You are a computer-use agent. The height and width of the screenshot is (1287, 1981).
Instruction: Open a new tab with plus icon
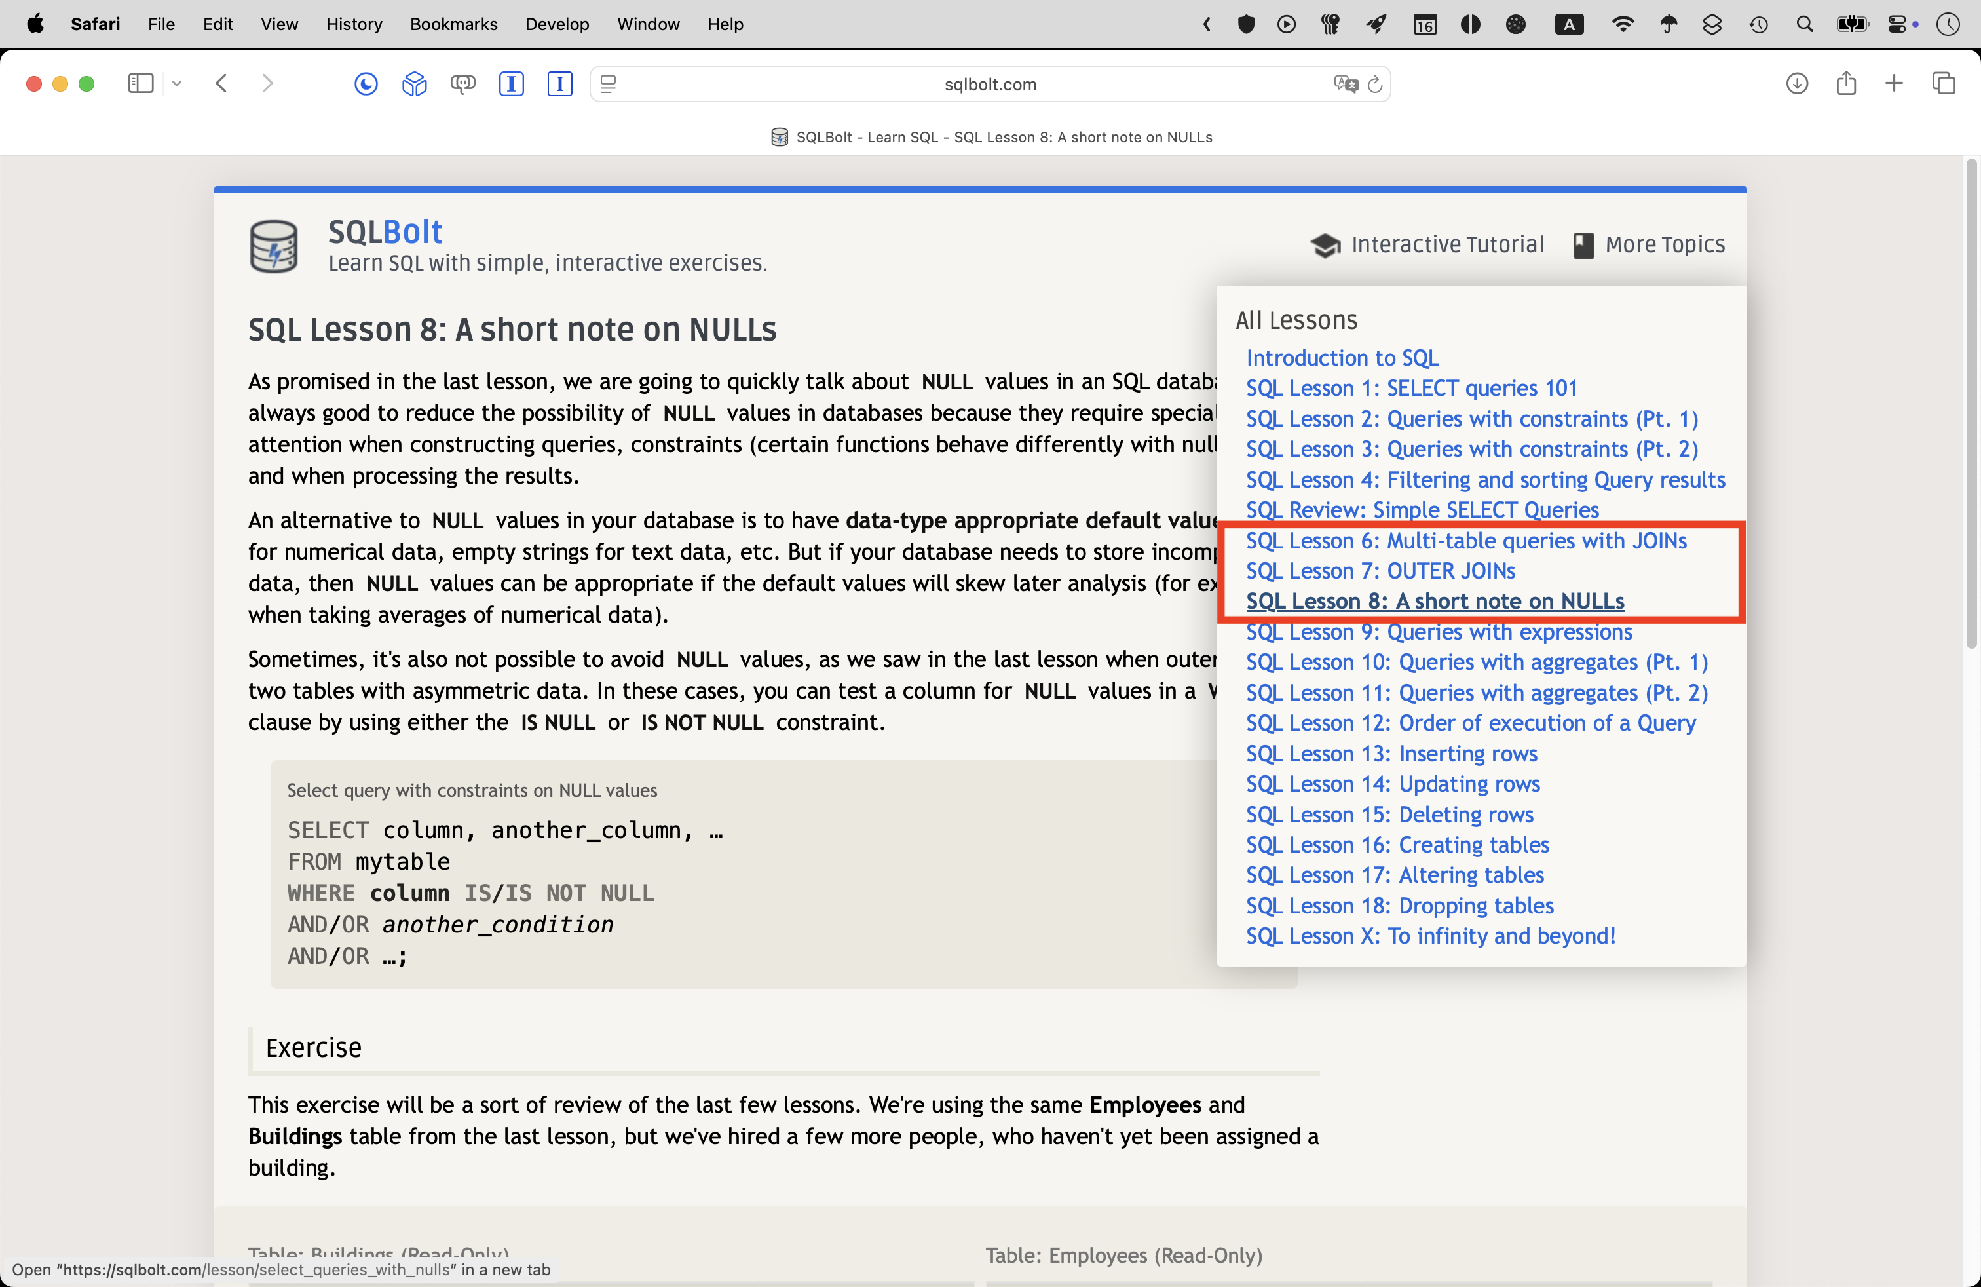(x=1894, y=83)
